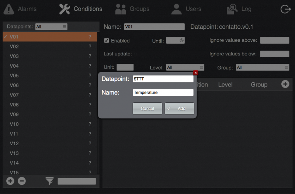Click the question mark for V10

(90, 124)
